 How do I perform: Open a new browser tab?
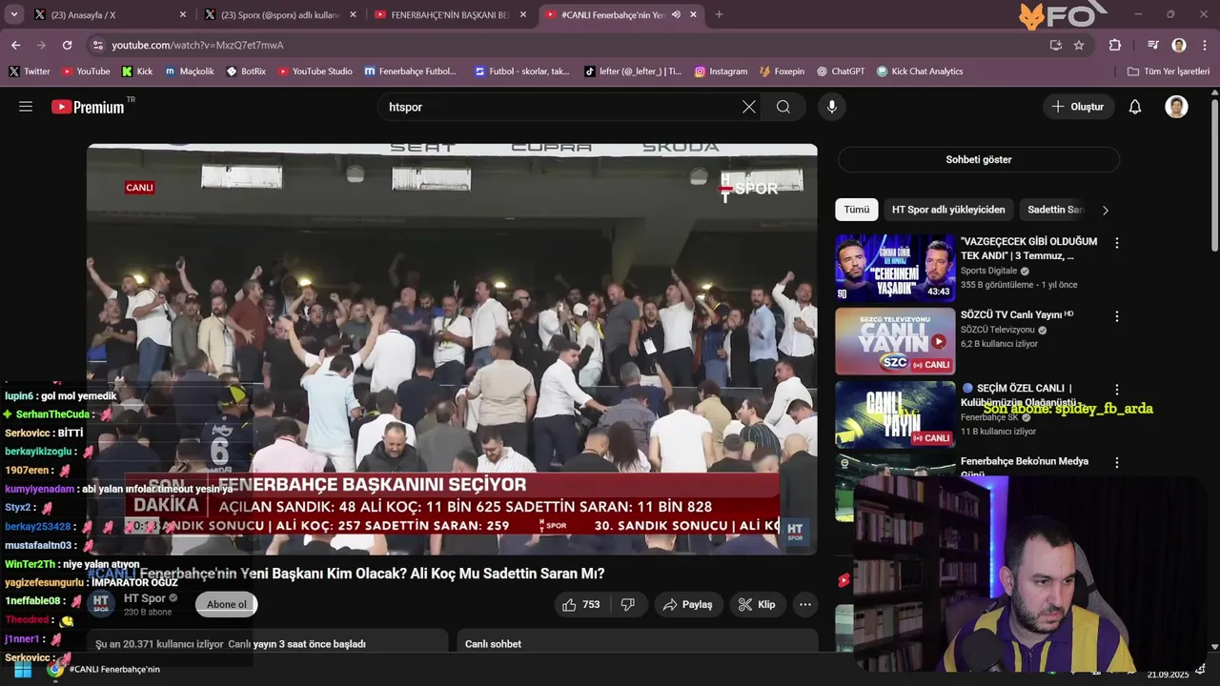coord(719,14)
